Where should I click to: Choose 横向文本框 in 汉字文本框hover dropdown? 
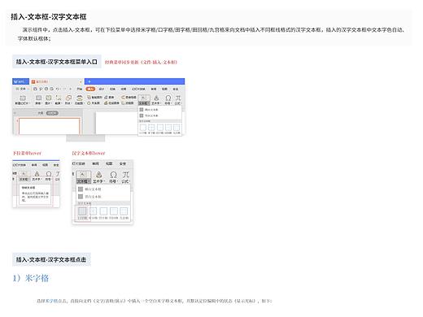point(89,189)
